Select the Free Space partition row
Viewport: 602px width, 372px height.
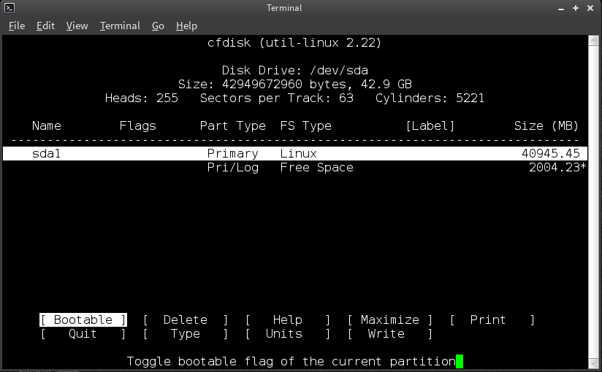[x=295, y=168]
